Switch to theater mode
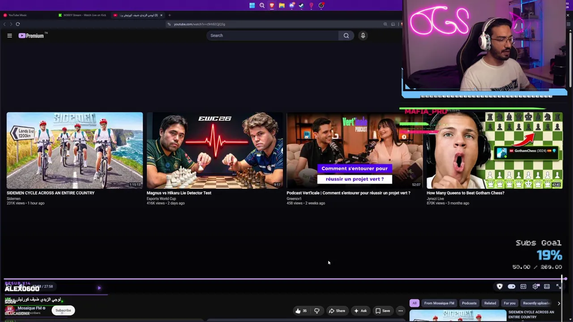573x322 pixels. tap(547, 286)
